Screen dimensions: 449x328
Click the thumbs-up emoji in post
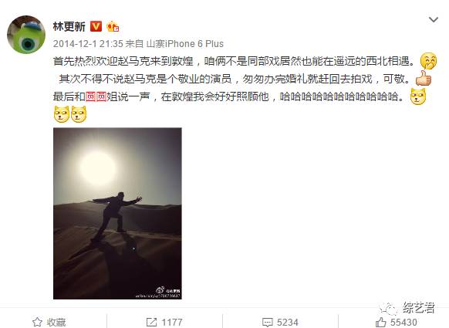tap(424, 78)
